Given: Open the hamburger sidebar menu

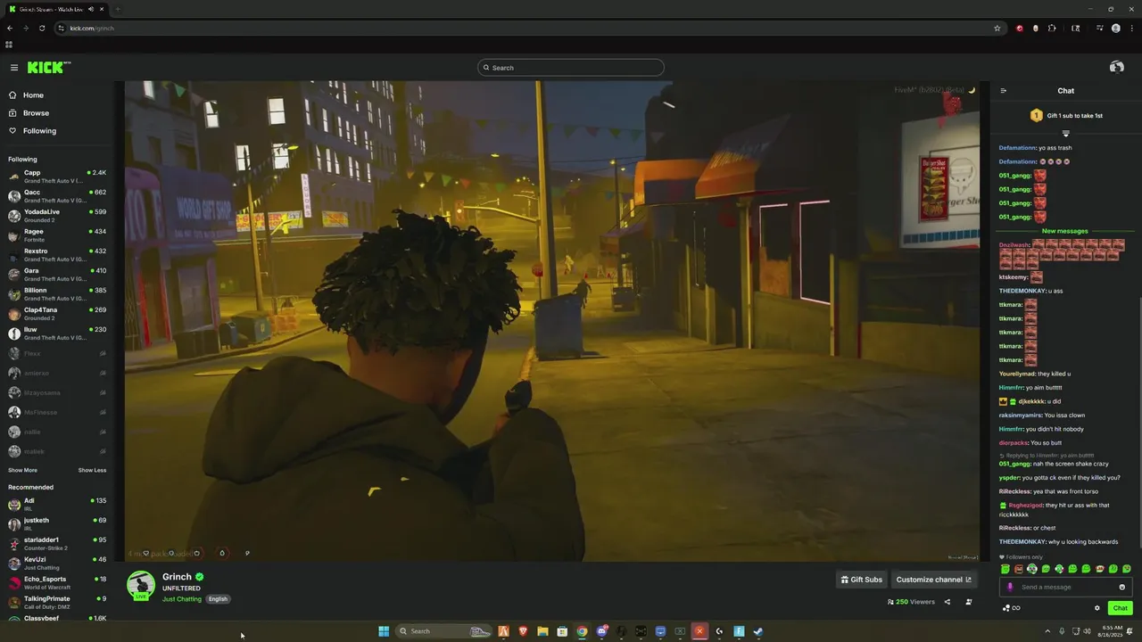Looking at the screenshot, I should coord(14,68).
